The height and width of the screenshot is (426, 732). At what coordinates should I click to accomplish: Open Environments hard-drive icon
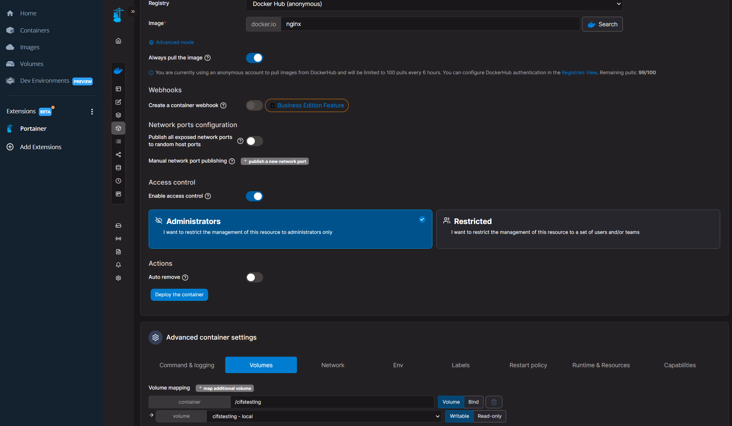pos(118,226)
